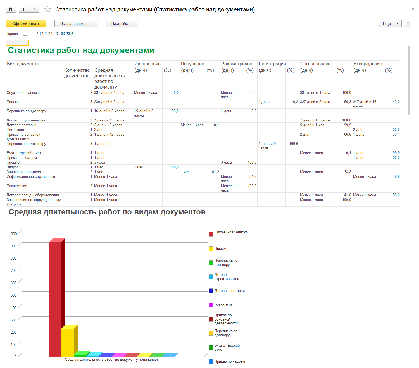The height and width of the screenshot is (368, 419).
Task: Select Приказ по кадрам row in table
Action: (22, 157)
